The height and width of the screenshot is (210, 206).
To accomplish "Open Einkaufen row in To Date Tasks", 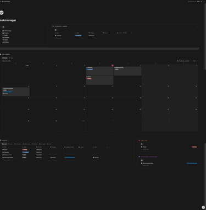I will (58, 36).
